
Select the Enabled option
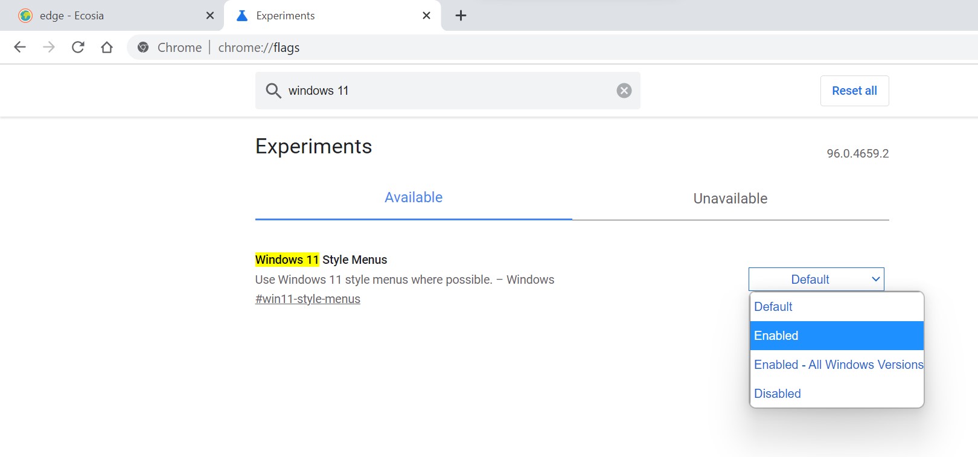[837, 336]
